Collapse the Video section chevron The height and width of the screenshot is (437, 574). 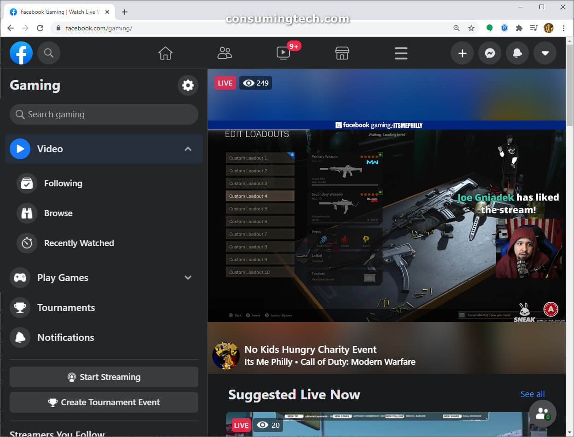coord(188,149)
